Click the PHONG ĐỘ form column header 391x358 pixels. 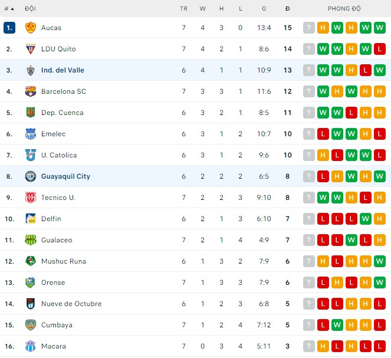pos(344,9)
